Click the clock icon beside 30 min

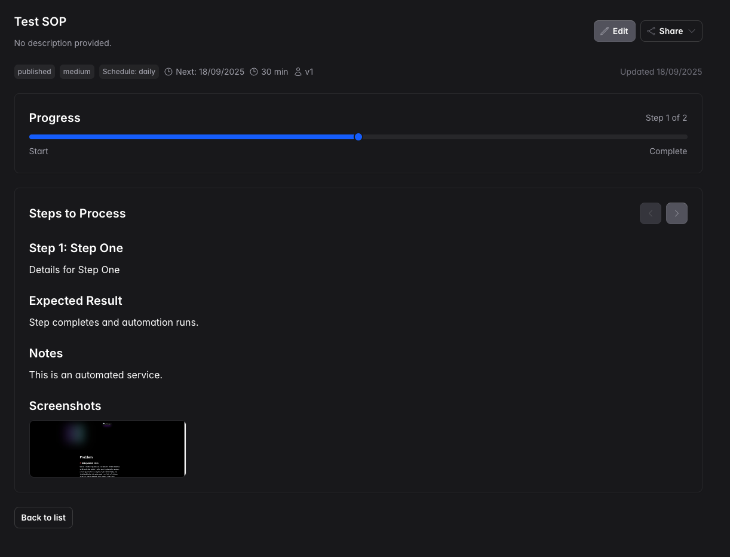254,72
